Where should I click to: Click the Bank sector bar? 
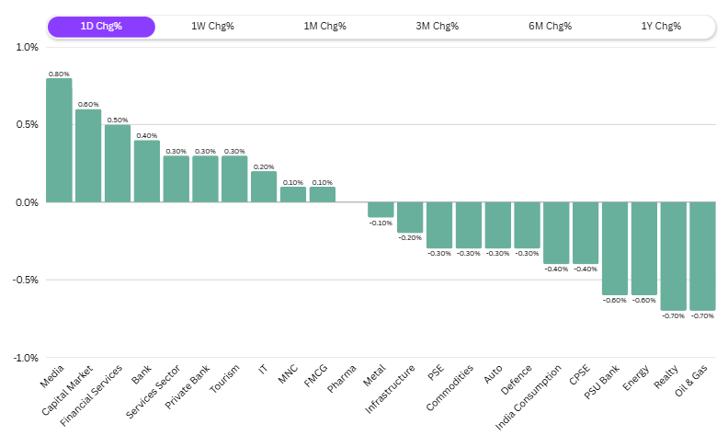(147, 171)
